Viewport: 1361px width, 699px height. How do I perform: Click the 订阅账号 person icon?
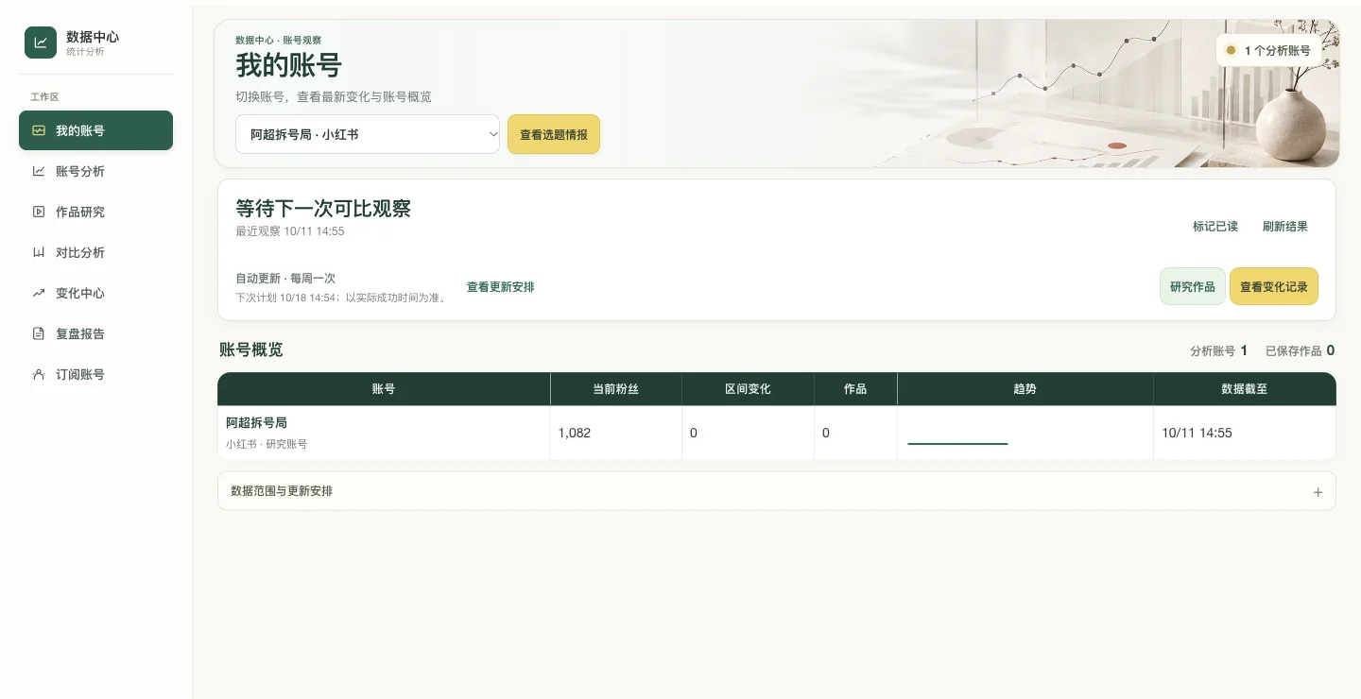(x=39, y=374)
